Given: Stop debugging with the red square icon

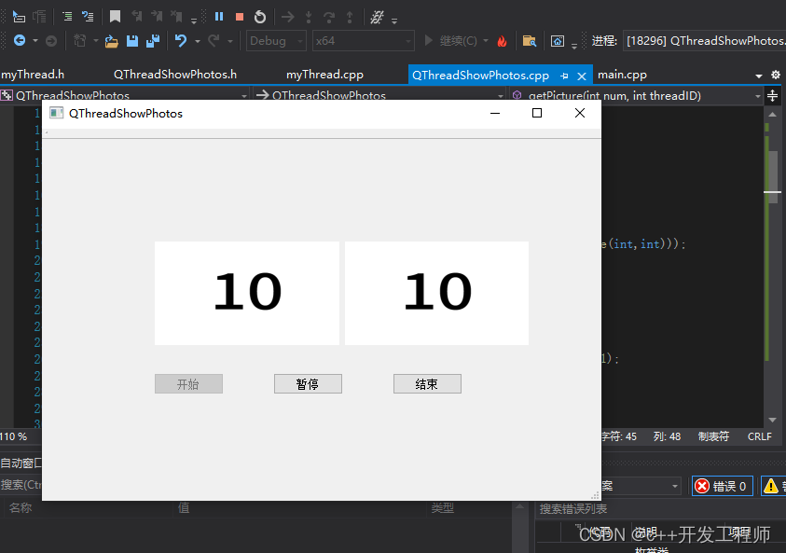Looking at the screenshot, I should 239,16.
